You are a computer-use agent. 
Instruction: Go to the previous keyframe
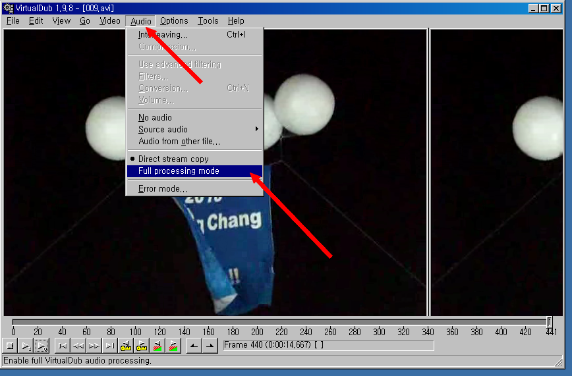125,346
